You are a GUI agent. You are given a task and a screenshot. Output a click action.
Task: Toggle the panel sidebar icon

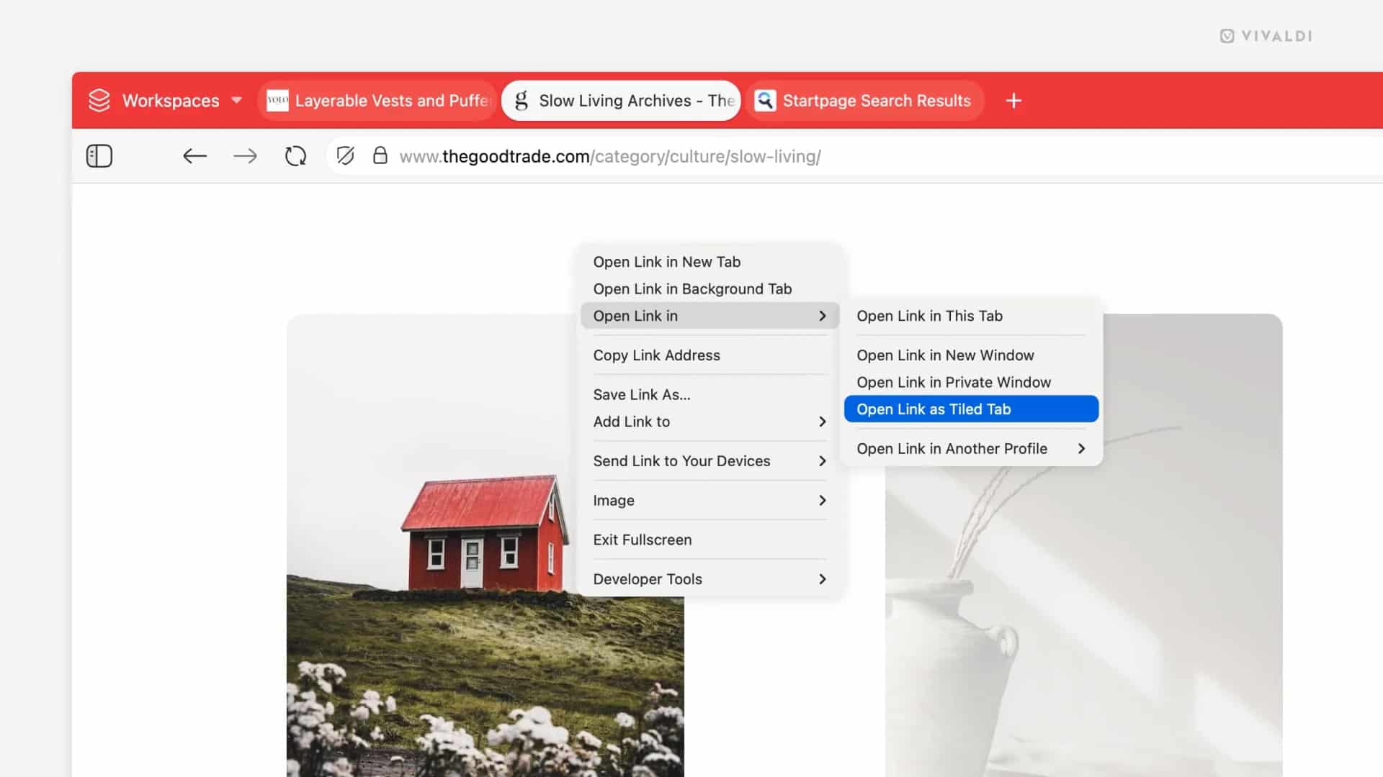pyautogui.click(x=99, y=155)
